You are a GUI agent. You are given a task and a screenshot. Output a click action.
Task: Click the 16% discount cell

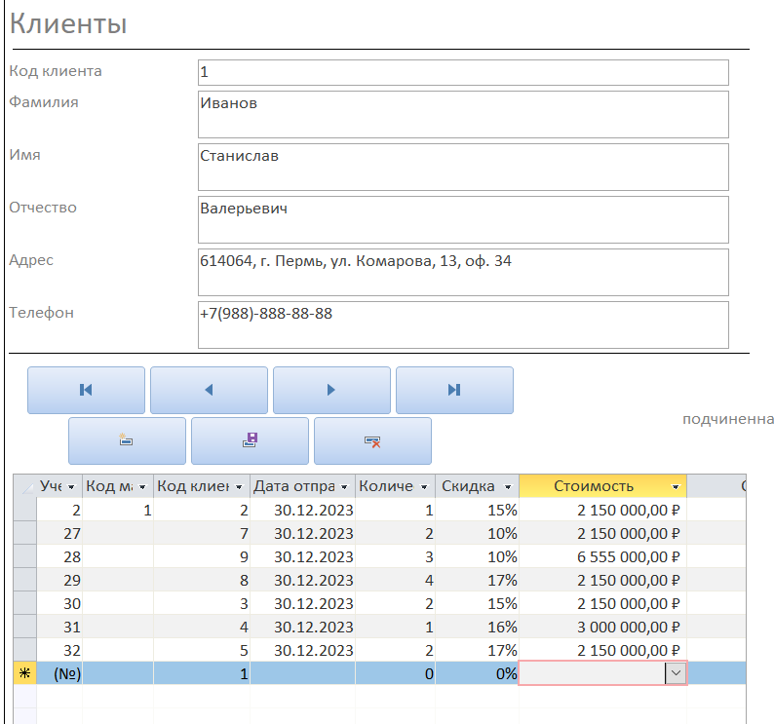coord(478,627)
